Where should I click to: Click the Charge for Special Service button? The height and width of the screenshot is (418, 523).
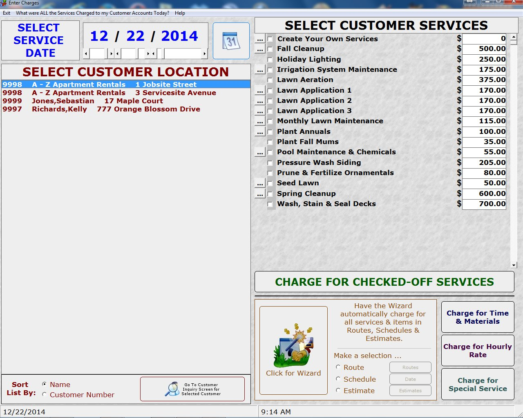[477, 384]
